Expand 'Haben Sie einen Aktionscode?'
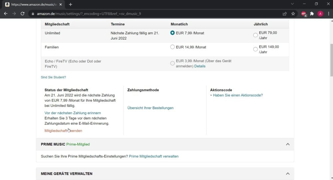 238,95
